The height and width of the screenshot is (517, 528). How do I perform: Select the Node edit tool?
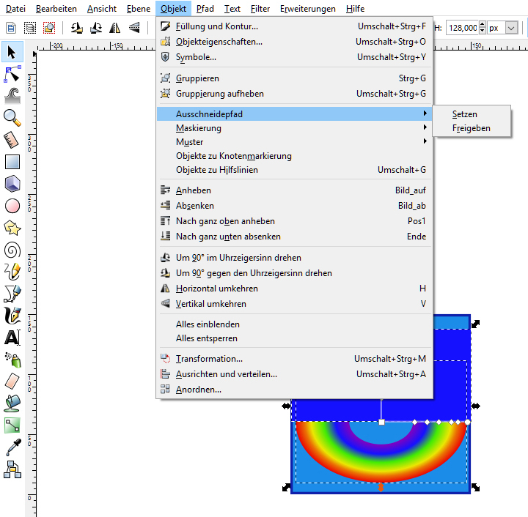pos(12,74)
